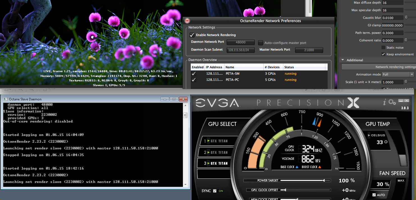This screenshot has width=416, height=200.
Task: Enable the Static noise checkbox
Action: click(383, 48)
